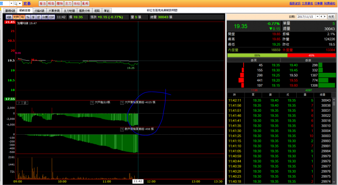Open the 大單券商 tab
The width and height of the screenshot is (338, 185).
coord(54,11)
